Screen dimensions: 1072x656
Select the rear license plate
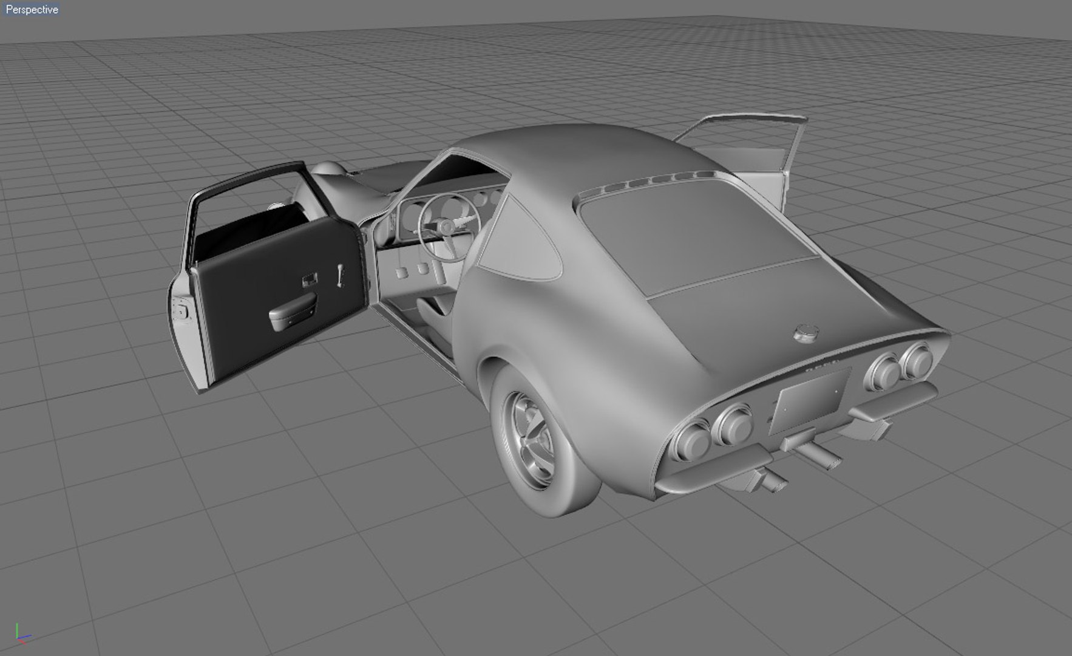click(x=810, y=400)
